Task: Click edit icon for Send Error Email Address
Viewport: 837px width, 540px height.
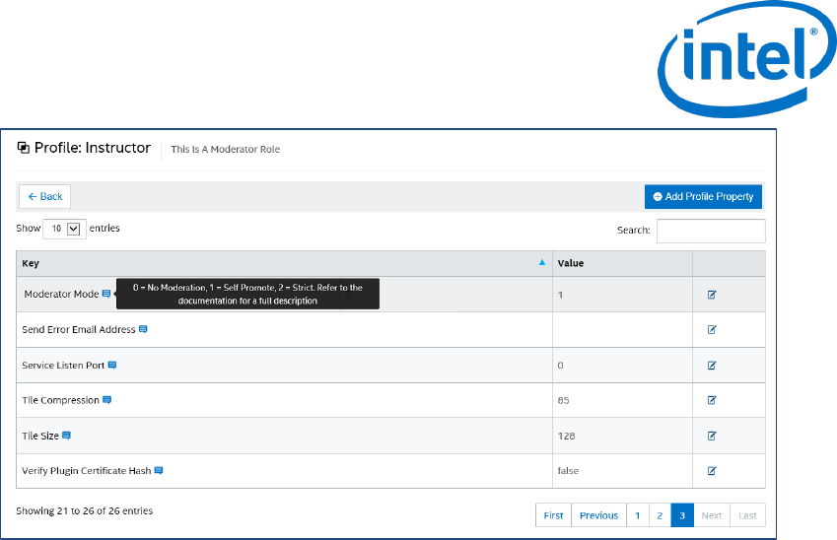Action: click(x=711, y=330)
